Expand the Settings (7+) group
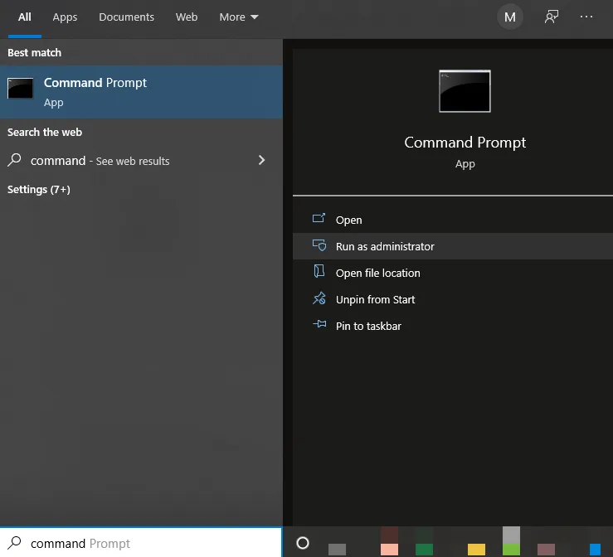Viewport: 613px width, 557px height. tap(39, 190)
